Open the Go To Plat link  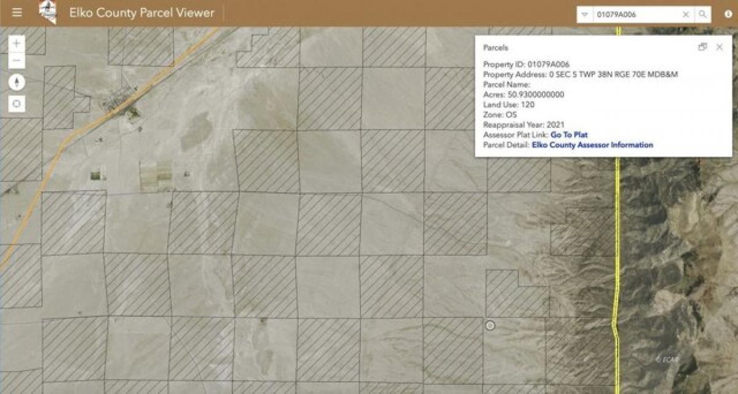point(569,135)
